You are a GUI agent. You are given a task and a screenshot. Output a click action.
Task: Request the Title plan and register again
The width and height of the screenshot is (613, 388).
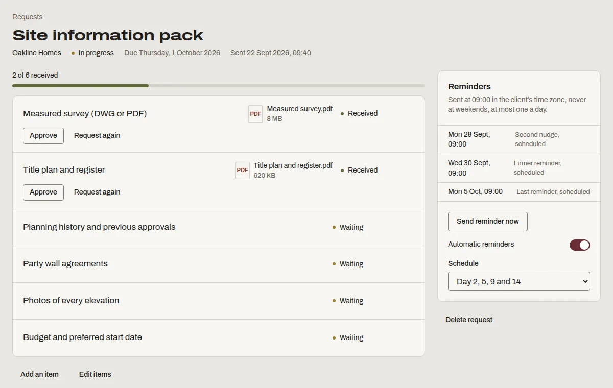[97, 192]
